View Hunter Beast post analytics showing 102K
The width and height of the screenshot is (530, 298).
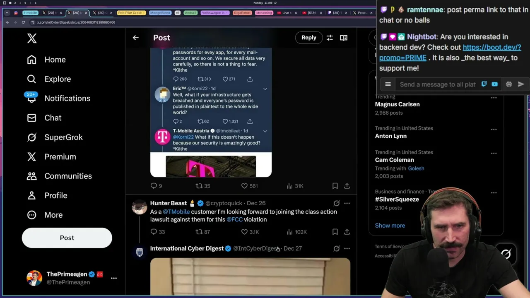pyautogui.click(x=297, y=232)
